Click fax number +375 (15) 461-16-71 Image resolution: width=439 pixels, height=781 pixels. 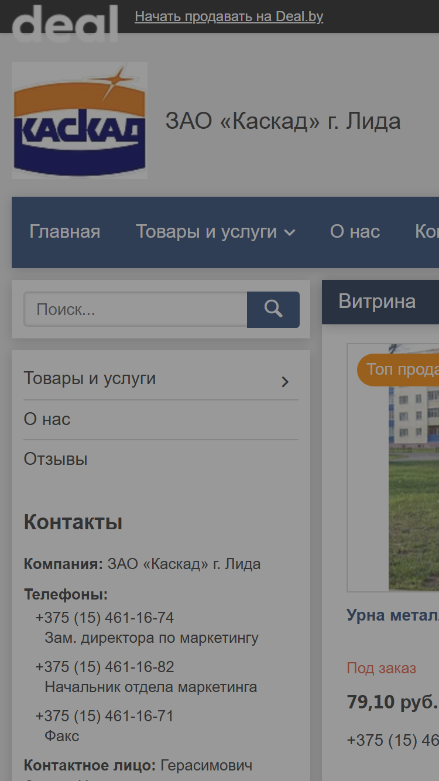click(x=105, y=716)
